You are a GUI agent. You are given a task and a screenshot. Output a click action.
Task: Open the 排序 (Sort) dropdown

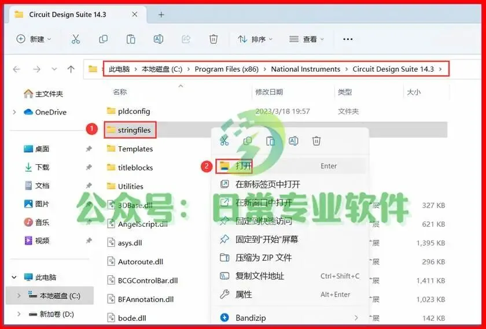click(x=255, y=39)
